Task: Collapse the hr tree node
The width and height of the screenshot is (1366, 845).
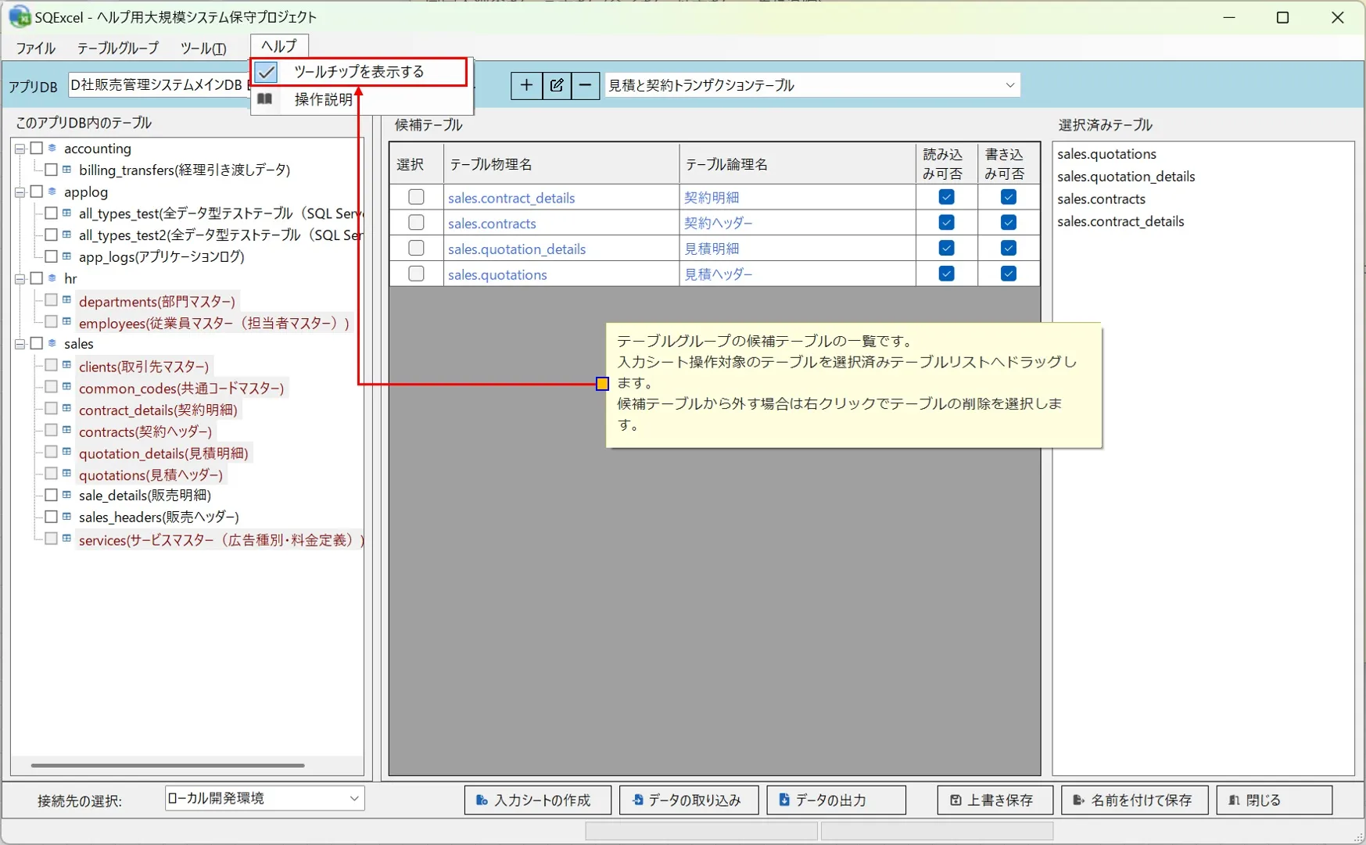Action: pyautogui.click(x=20, y=279)
